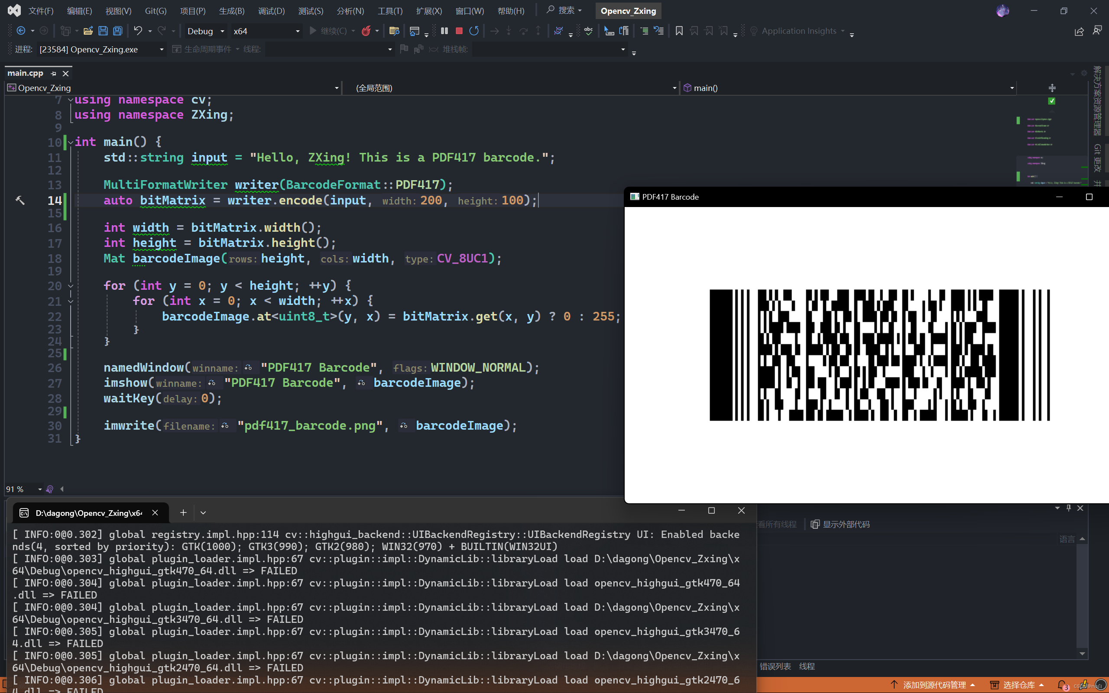Toggle a bookmark on the current line

pyautogui.click(x=679, y=31)
